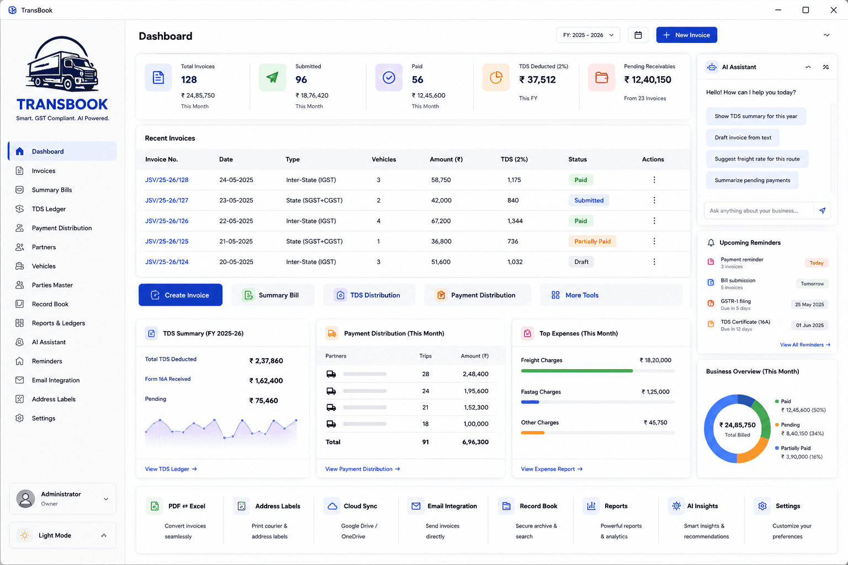Expand the FY: 2025 - 2026 dropdown

pos(588,35)
